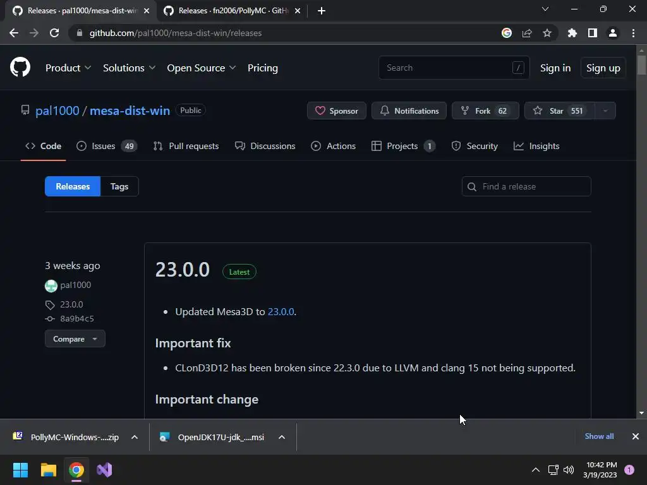The height and width of the screenshot is (485, 647).
Task: Click the Sign up button
Action: pos(603,68)
